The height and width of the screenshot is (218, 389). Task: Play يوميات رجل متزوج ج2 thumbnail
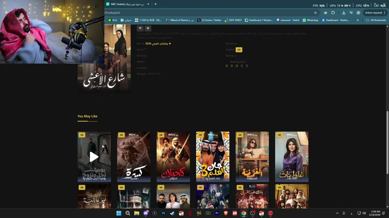[94, 157]
